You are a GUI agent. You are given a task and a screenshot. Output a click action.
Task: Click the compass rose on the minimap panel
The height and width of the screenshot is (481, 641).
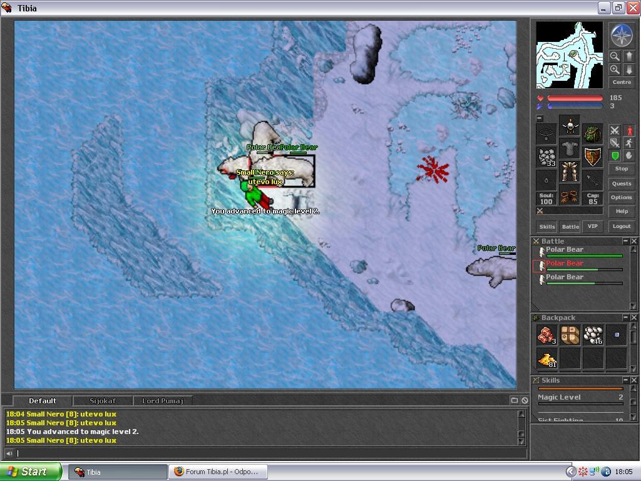coord(622,35)
